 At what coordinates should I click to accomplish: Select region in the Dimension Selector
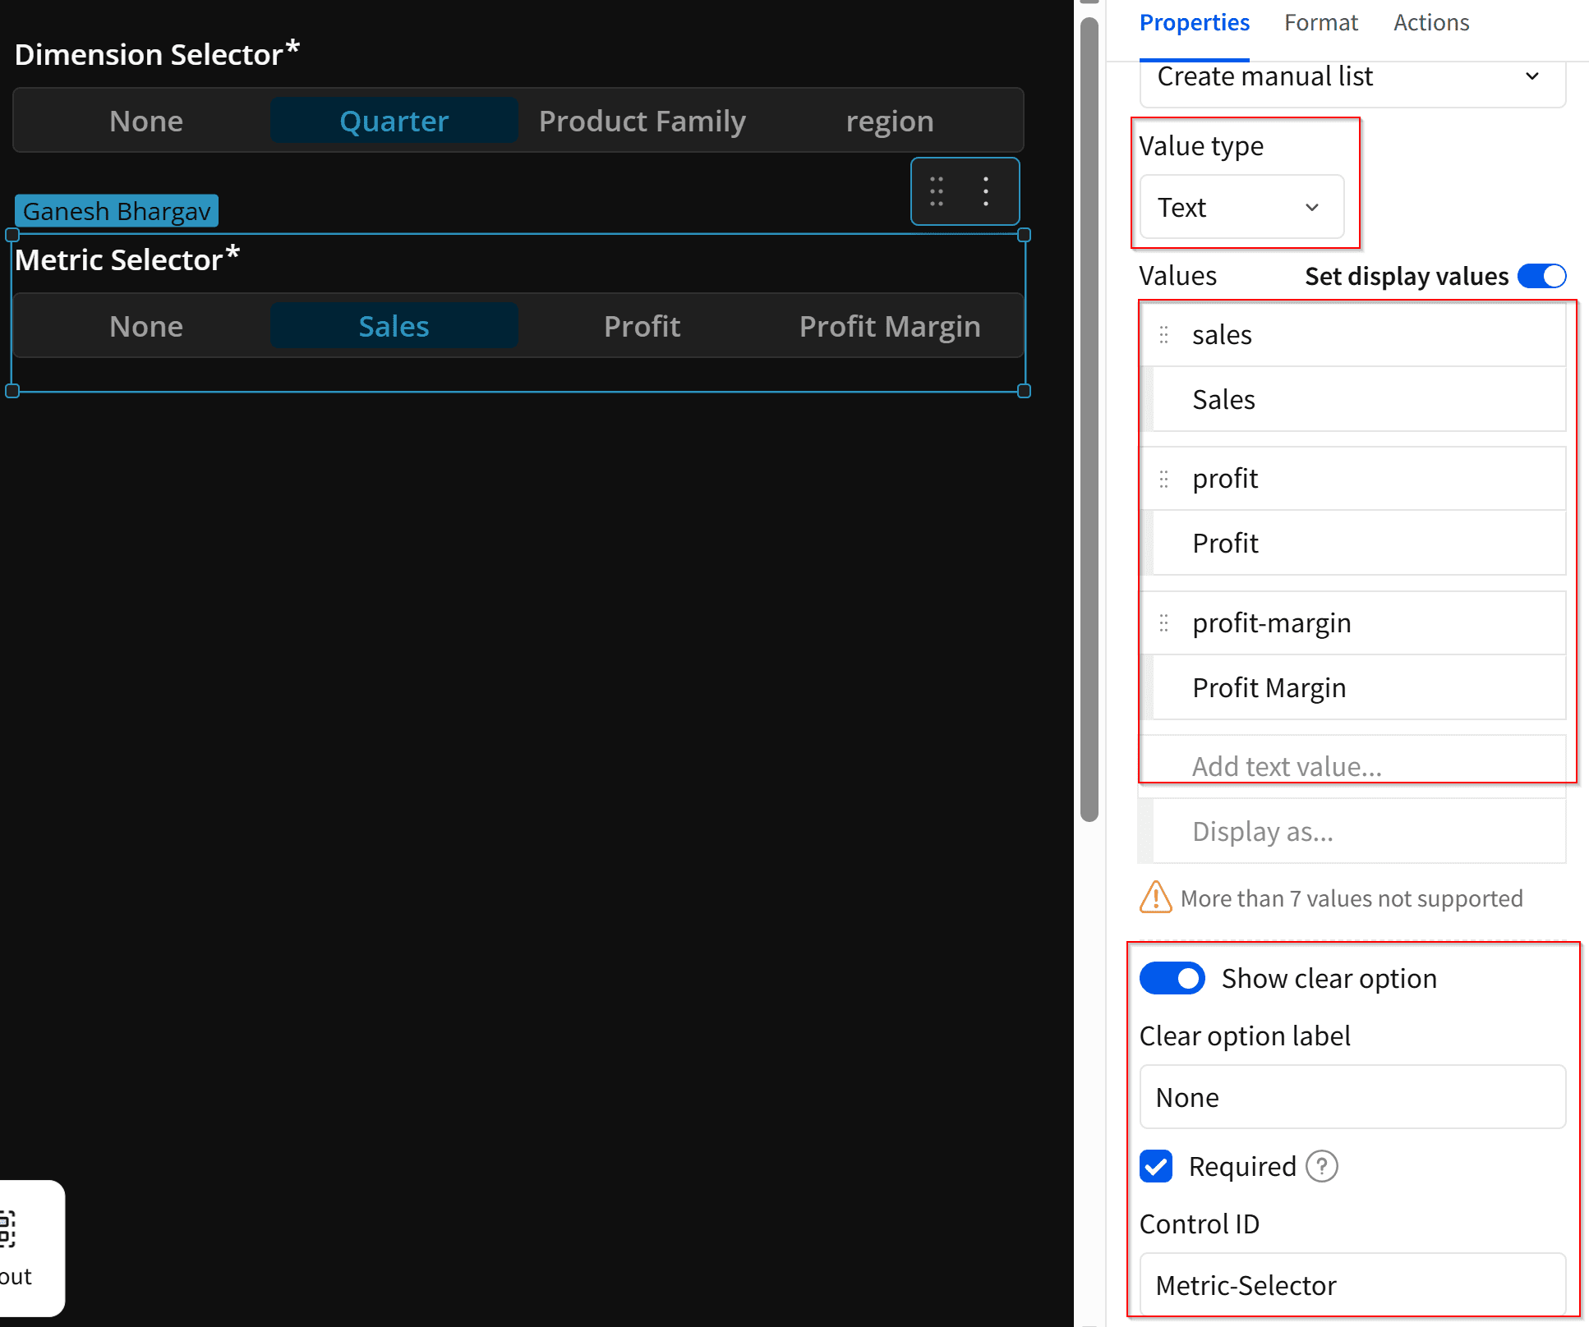(890, 122)
